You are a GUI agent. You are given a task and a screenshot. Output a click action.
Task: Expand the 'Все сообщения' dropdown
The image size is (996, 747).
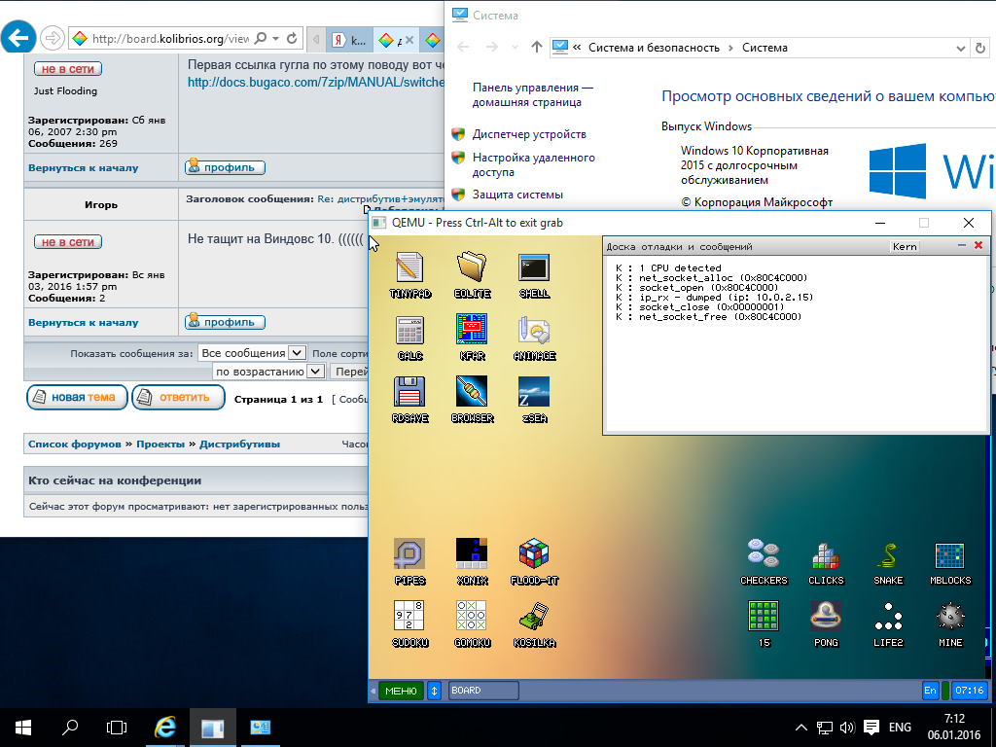[298, 353]
